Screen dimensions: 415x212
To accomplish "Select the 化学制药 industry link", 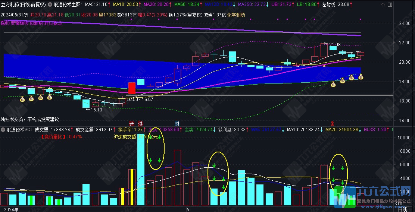I will 237,15.
